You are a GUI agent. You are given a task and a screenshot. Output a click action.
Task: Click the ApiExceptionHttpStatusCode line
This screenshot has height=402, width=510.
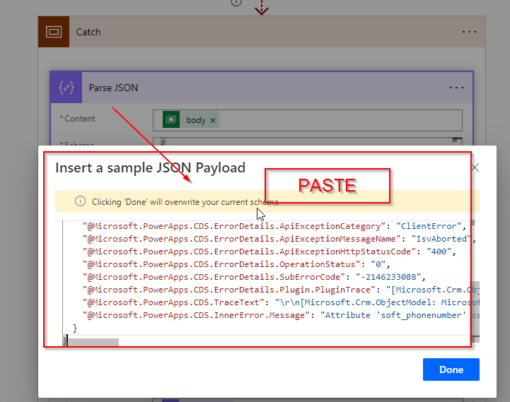[270, 252]
